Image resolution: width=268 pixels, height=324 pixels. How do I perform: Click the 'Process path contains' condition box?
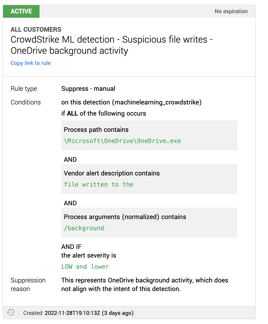tap(149, 135)
